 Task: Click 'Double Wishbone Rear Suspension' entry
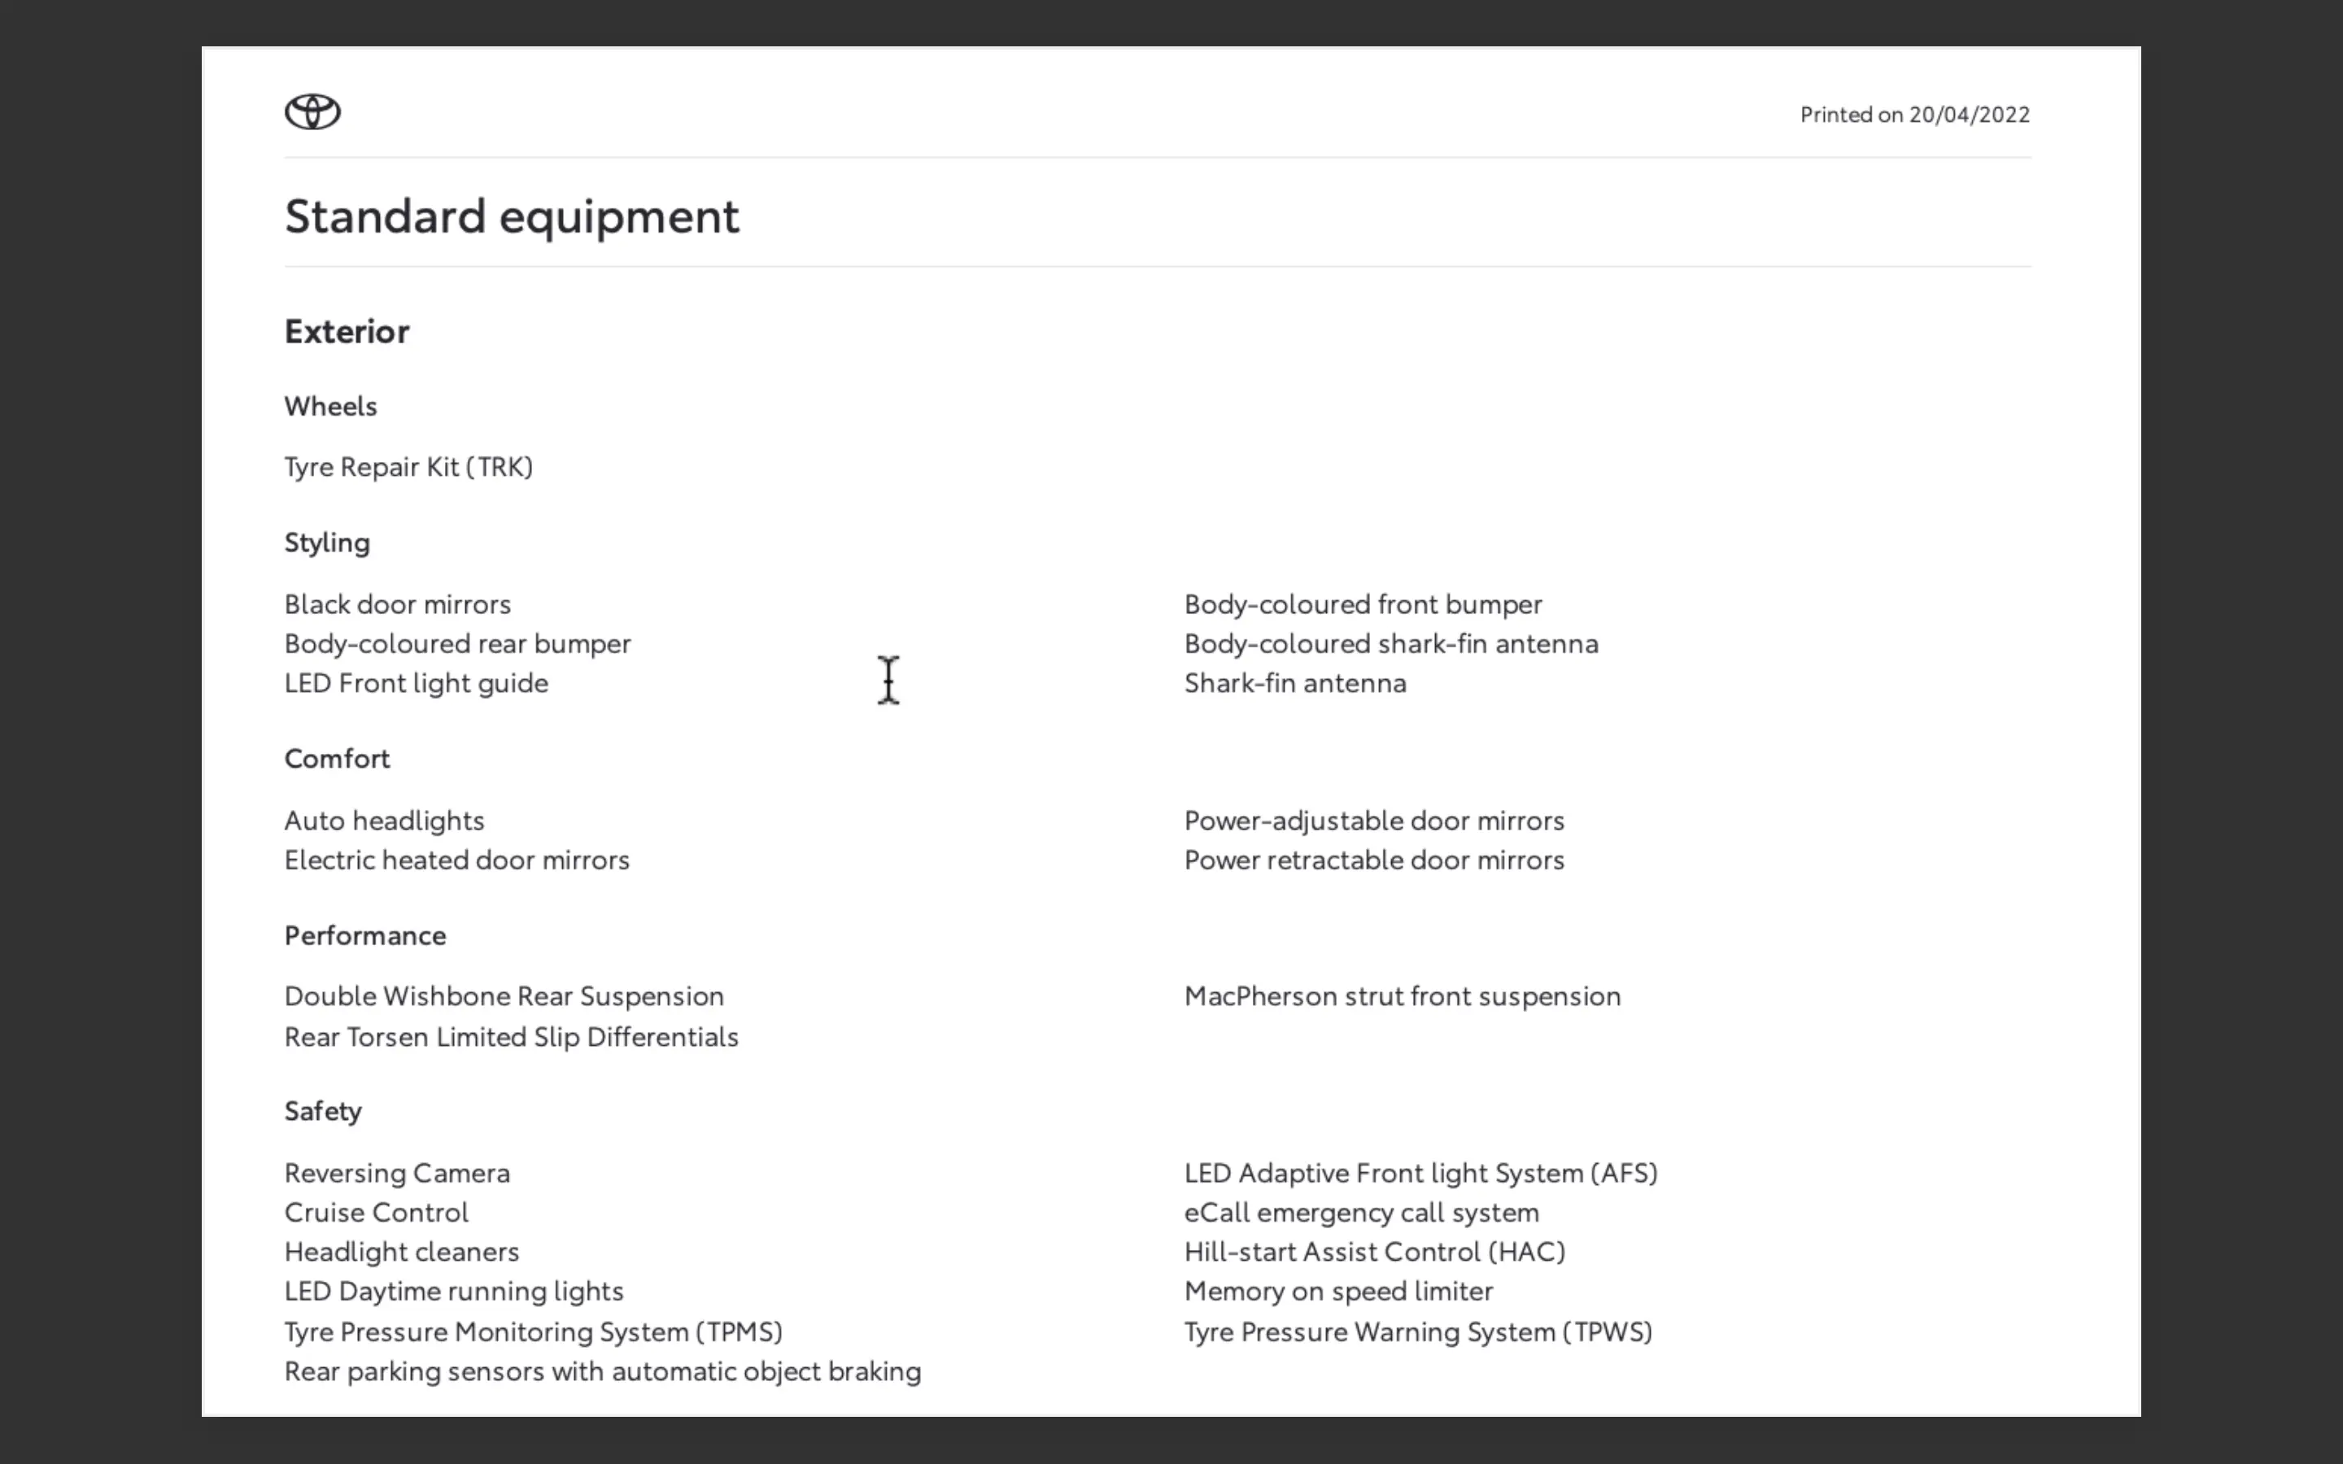pyautogui.click(x=504, y=997)
